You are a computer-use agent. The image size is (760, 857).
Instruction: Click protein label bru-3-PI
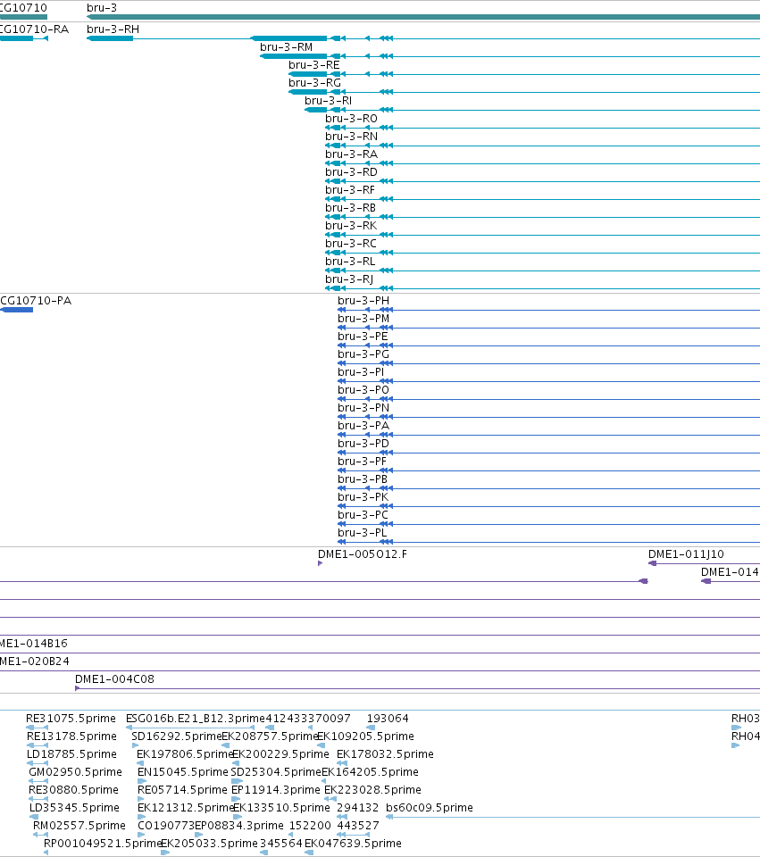(x=360, y=372)
